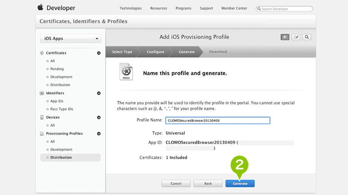Open the Programs menu
This screenshot has width=348, height=195.
[183, 8]
